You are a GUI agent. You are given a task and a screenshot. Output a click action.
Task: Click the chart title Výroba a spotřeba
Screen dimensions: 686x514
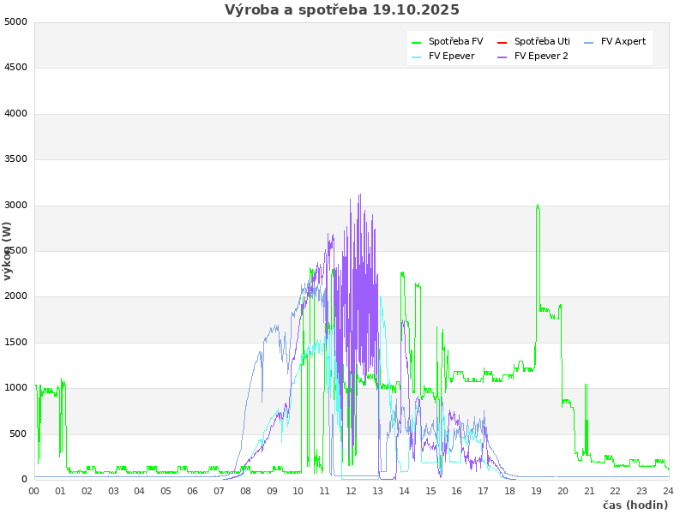[342, 10]
